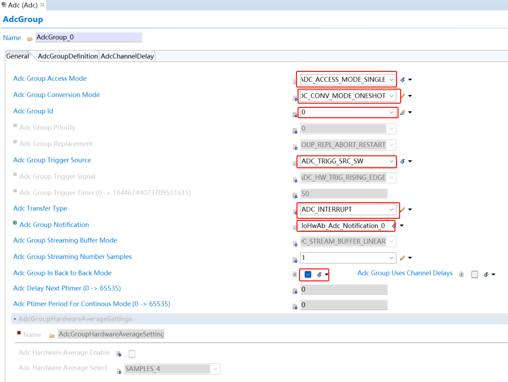The image size is (508, 382).
Task: Open the Adc Group Trigger Source dropdown
Action: 391,162
